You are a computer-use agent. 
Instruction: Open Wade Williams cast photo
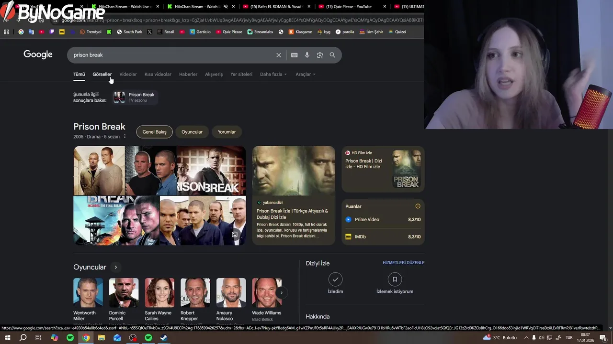click(x=267, y=292)
